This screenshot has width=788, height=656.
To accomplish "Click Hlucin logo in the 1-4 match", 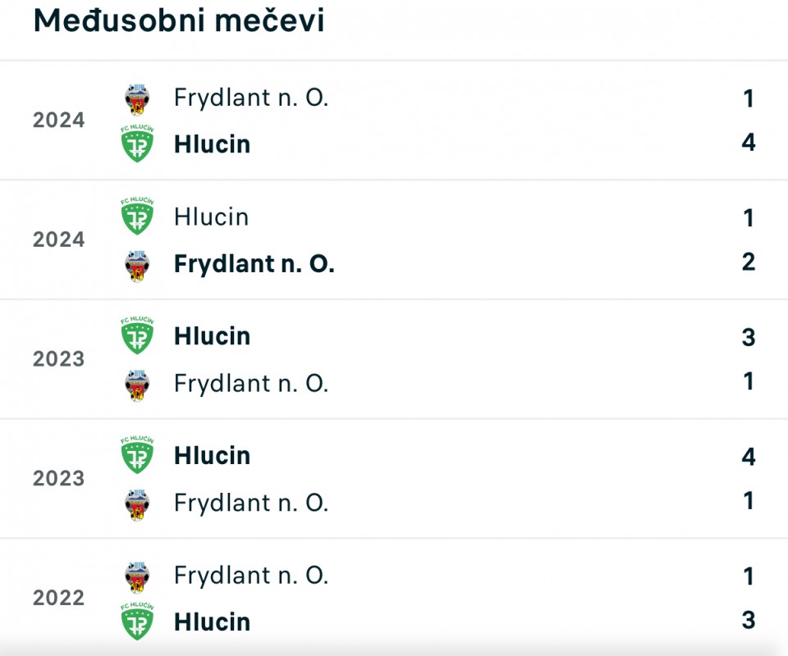I will pyautogui.click(x=137, y=143).
